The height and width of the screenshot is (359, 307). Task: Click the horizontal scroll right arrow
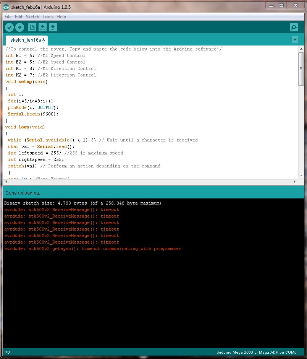coord(294,182)
